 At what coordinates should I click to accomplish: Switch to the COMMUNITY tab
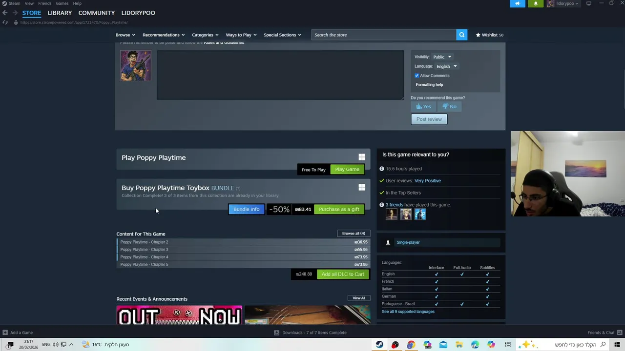pos(97,13)
